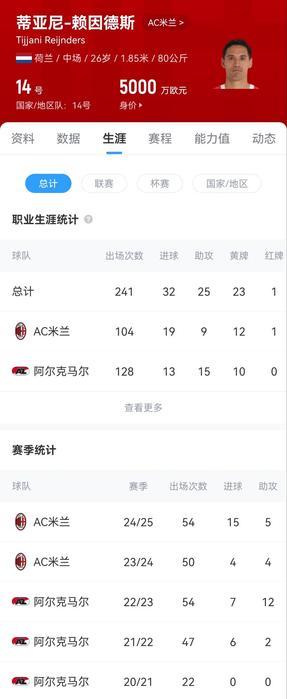Screen dimensions: 287x699
Task: Click AZ Alkmaar logo for 22/23 season
Action: coord(21,602)
